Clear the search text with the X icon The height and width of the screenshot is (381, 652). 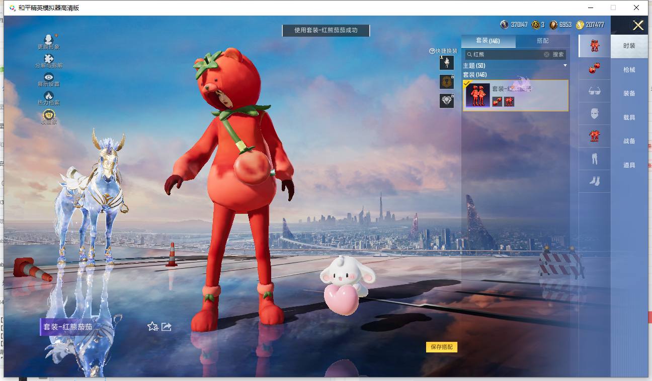[546, 54]
